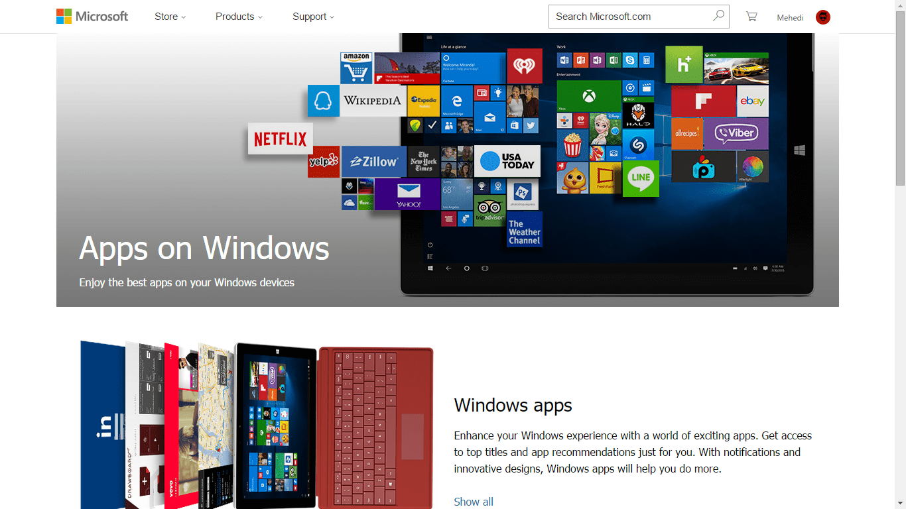Image resolution: width=906 pixels, height=509 pixels.
Task: Open the shopping cart
Action: [751, 17]
